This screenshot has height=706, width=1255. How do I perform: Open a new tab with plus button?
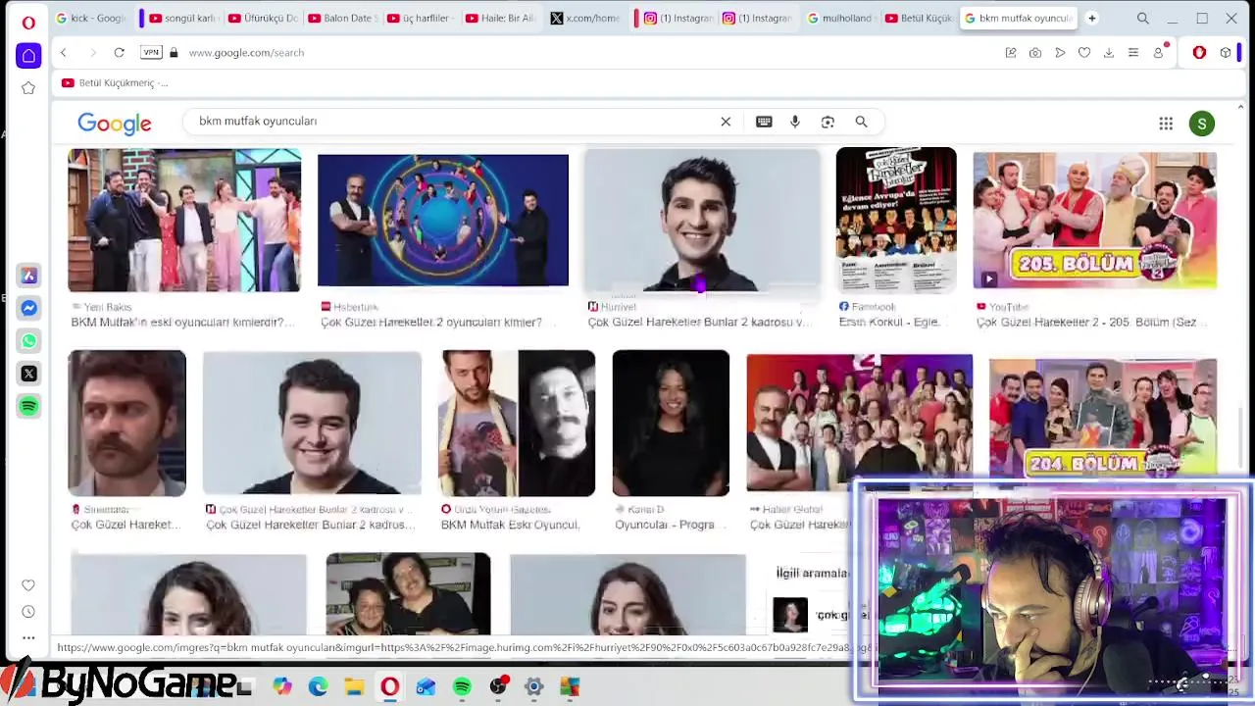[x=1091, y=18]
